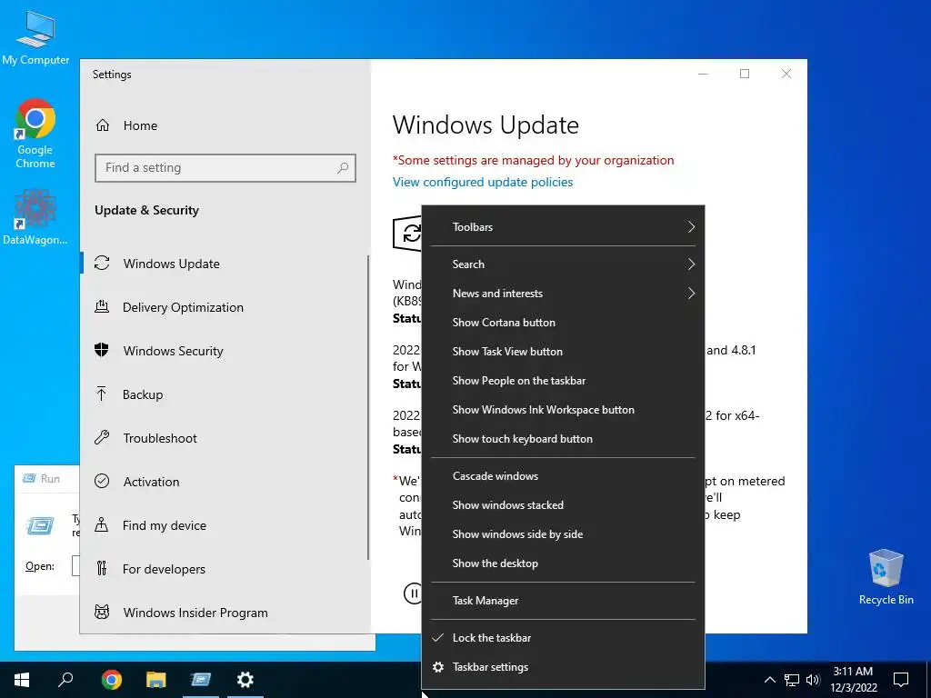Click the Activation checkmark circle icon
931x698 pixels.
pyautogui.click(x=102, y=482)
